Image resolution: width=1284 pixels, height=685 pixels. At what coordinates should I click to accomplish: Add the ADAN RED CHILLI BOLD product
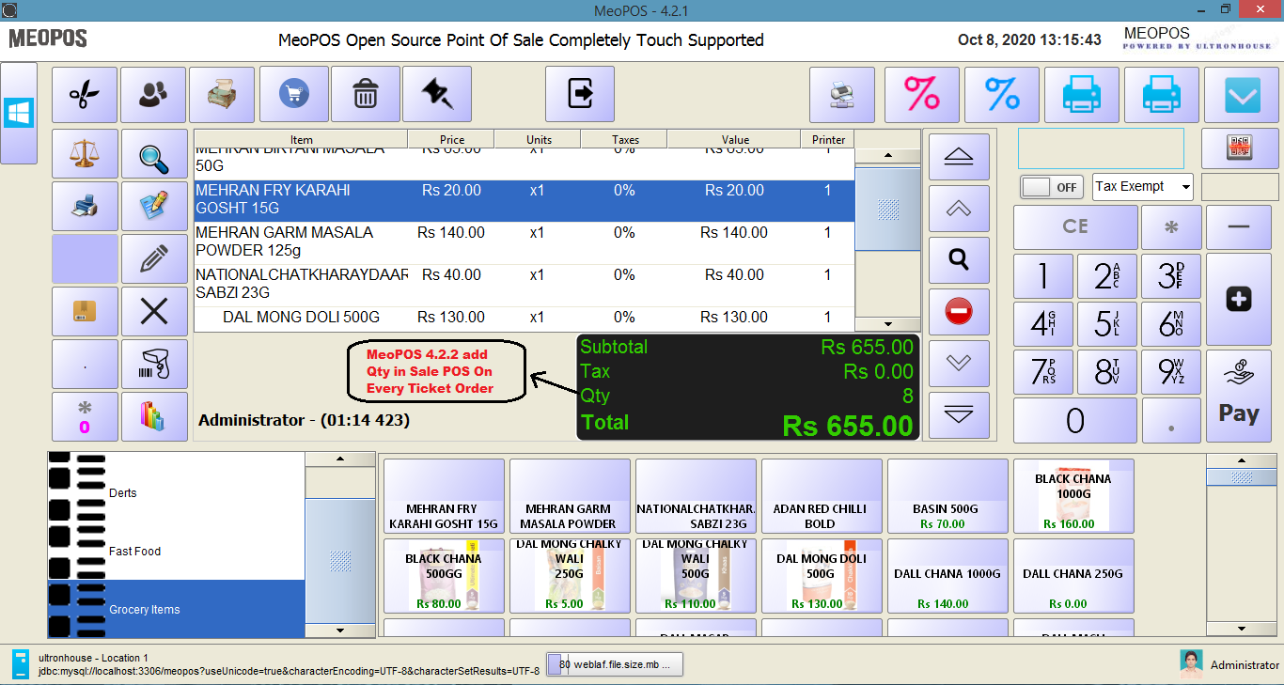coord(821,496)
